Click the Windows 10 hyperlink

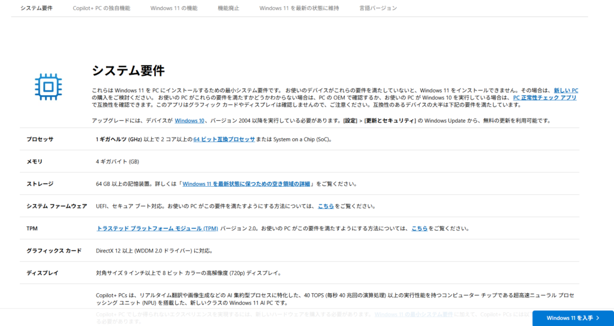coord(189,120)
